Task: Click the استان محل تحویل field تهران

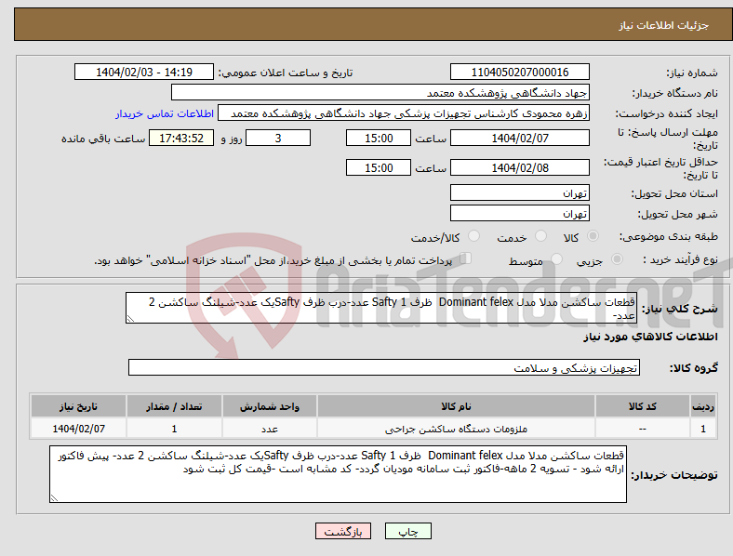Action: [x=519, y=192]
